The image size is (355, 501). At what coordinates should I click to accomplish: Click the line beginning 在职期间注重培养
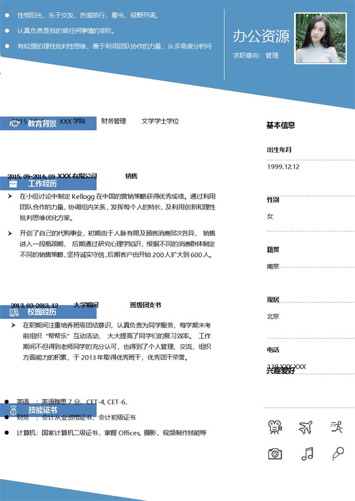[117, 325]
